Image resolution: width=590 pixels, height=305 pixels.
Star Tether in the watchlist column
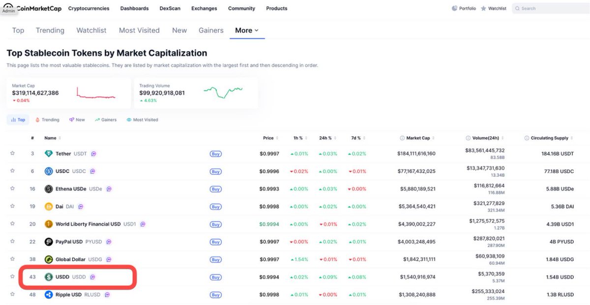(12, 153)
